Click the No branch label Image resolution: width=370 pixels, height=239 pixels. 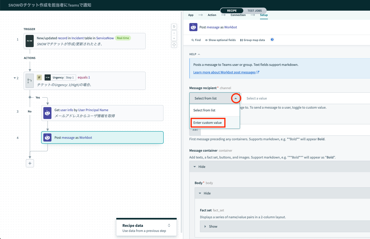coord(30,111)
